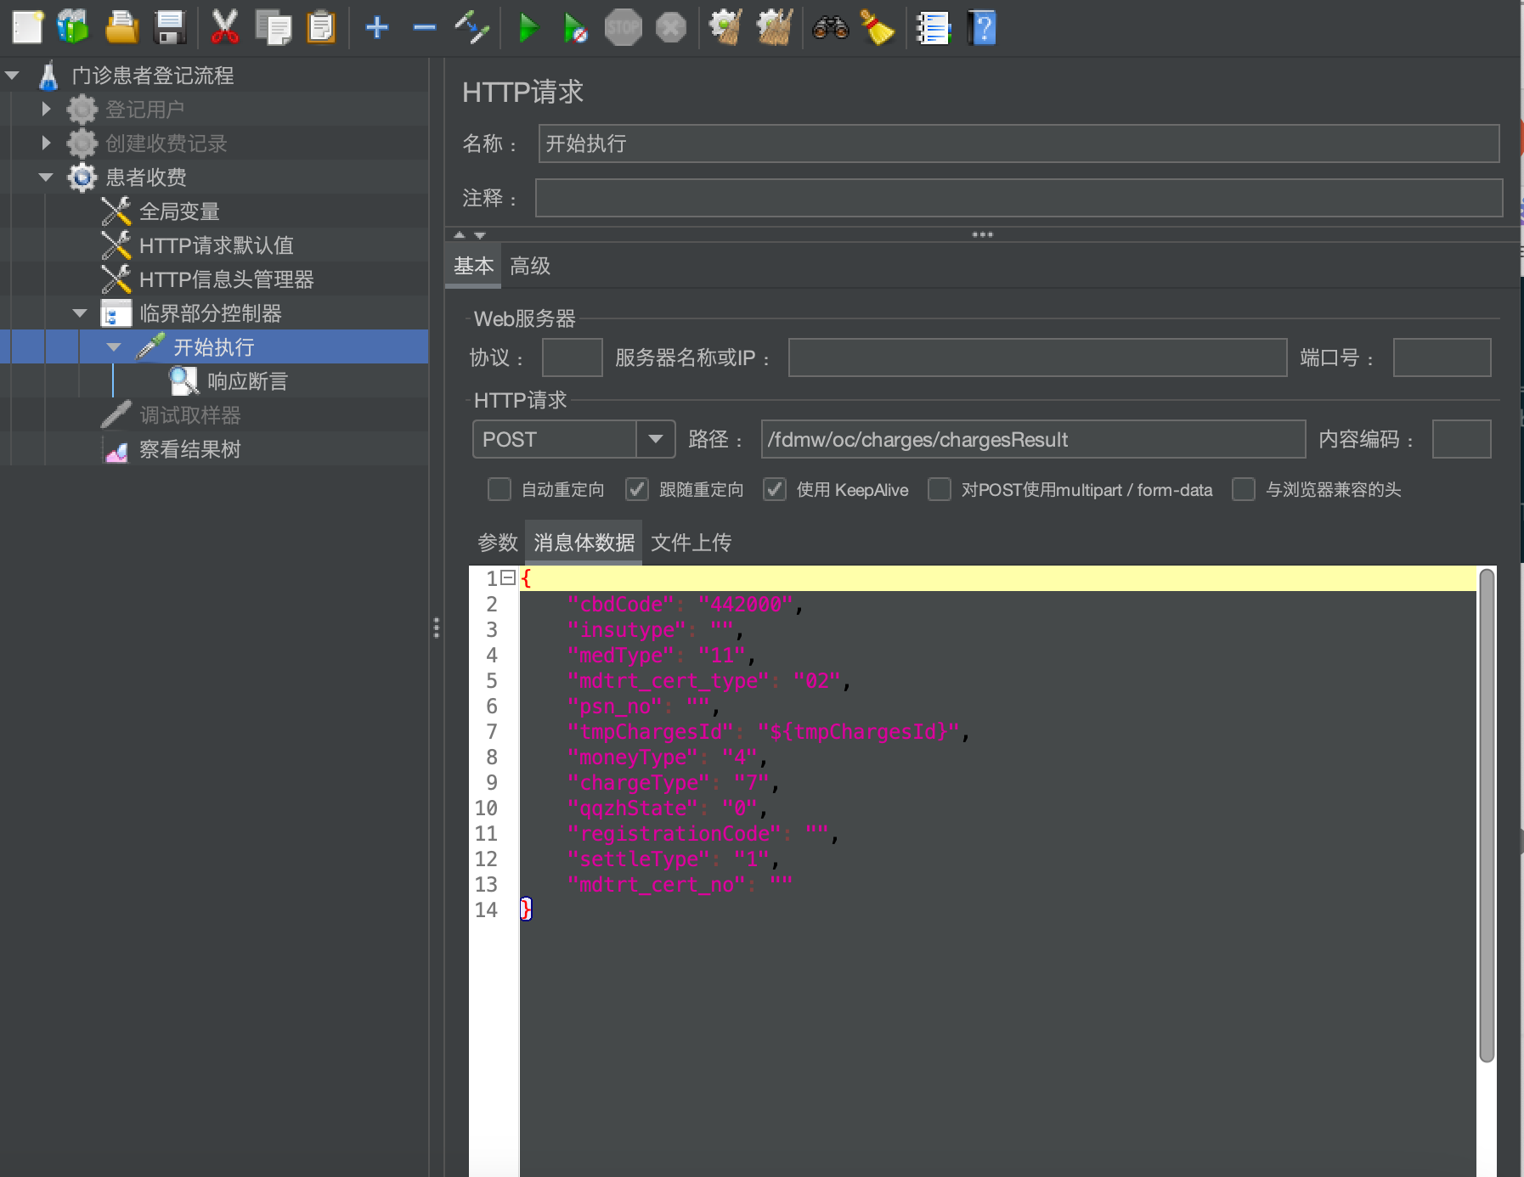
Task: Toggle 自动重定向 checkbox
Action: pyautogui.click(x=500, y=489)
